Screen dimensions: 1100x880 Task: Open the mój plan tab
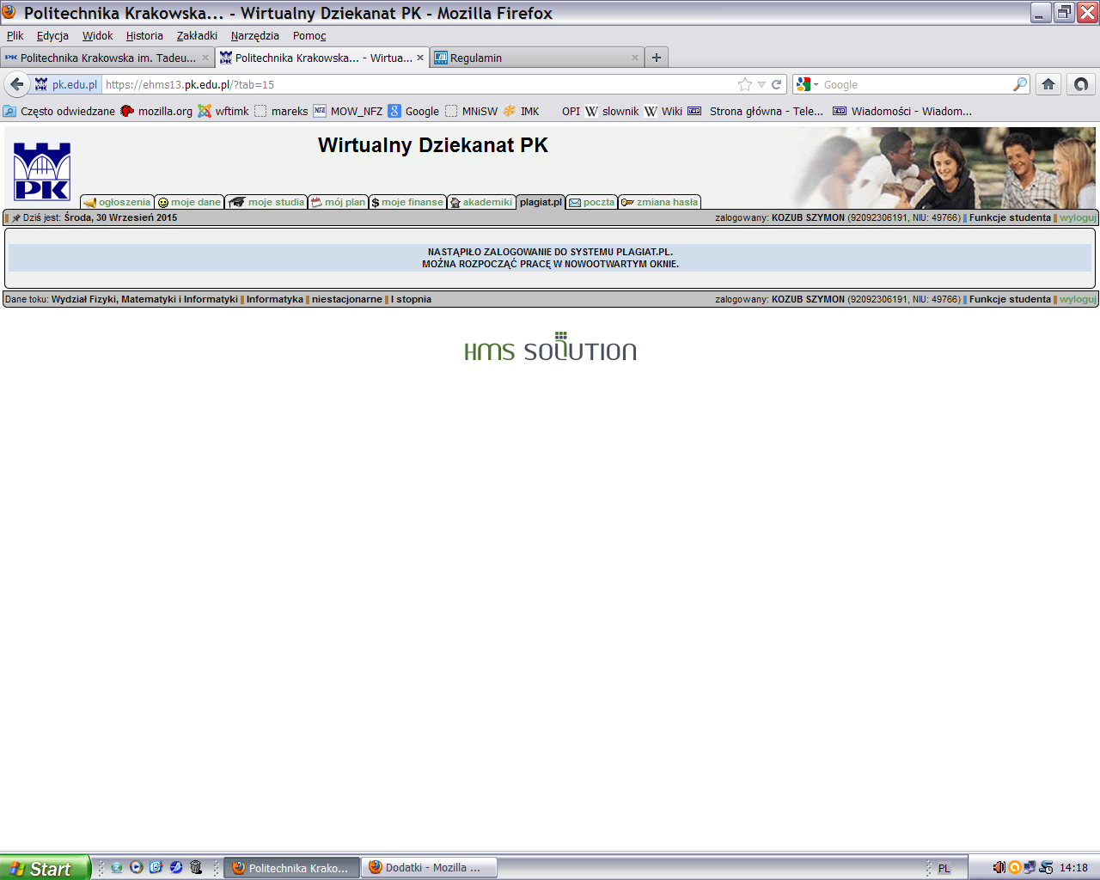tap(338, 202)
